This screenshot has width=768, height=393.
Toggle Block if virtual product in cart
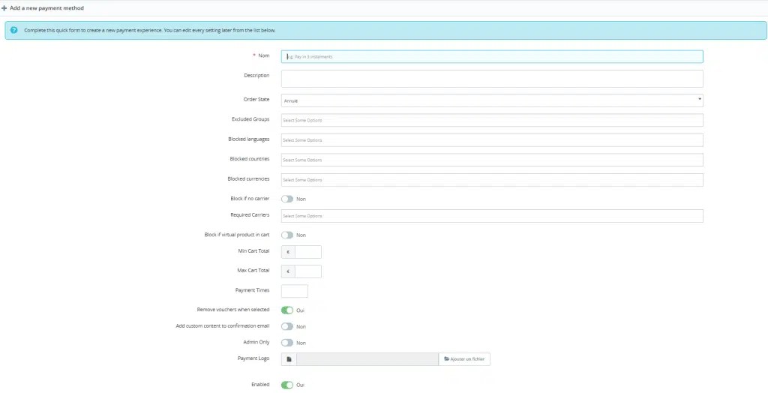pyautogui.click(x=287, y=235)
